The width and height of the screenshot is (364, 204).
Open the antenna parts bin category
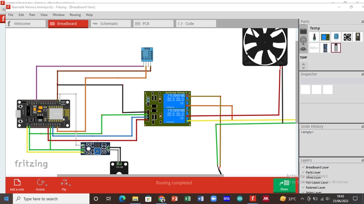[303, 40]
